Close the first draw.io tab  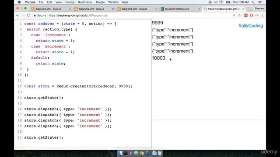[x=70, y=9]
